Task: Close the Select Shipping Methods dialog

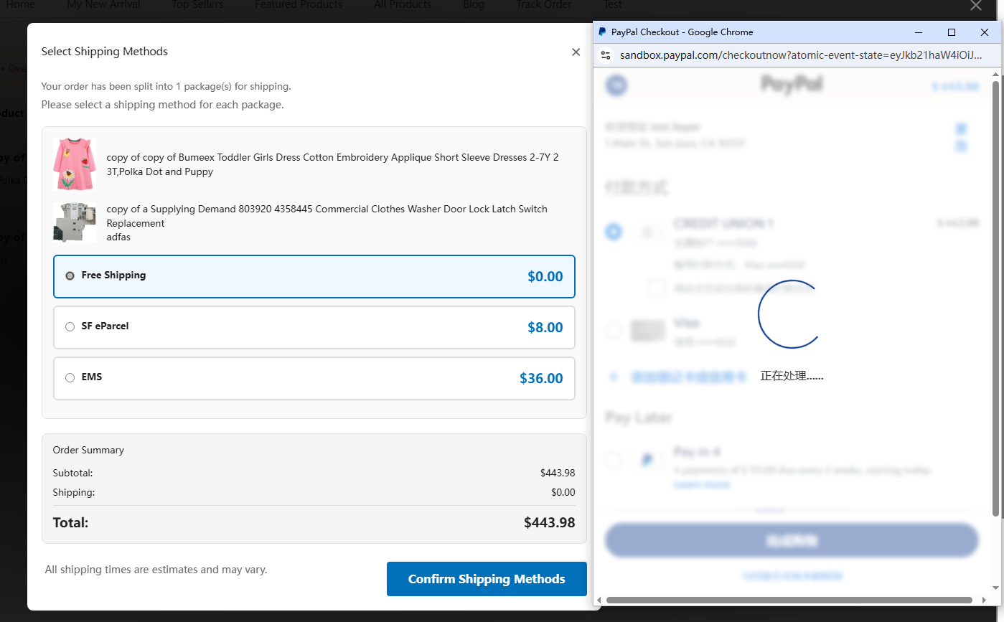Action: 576,52
